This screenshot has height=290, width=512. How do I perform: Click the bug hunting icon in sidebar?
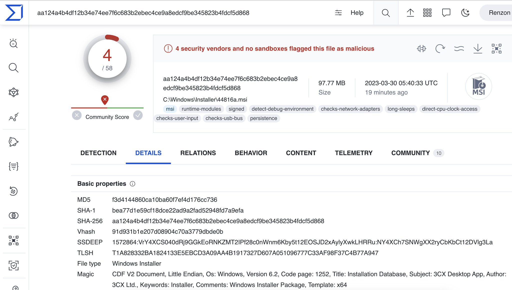tap(13, 43)
